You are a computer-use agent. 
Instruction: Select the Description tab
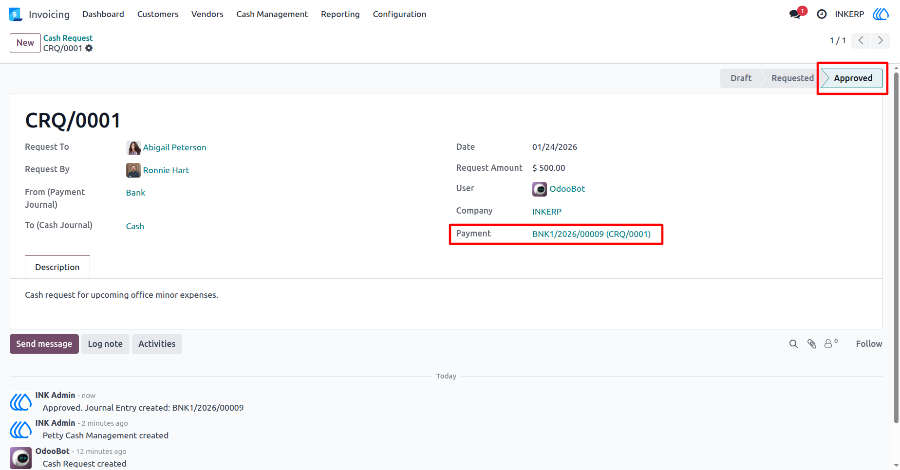(57, 267)
